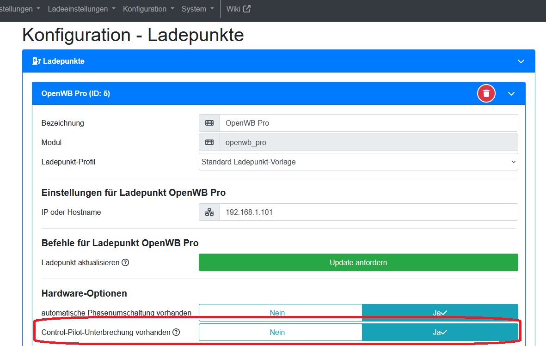Click the Einstellungen für Ladepunkt OpenWB Pro heading
Viewport: 546px width, 346px height.
point(133,193)
